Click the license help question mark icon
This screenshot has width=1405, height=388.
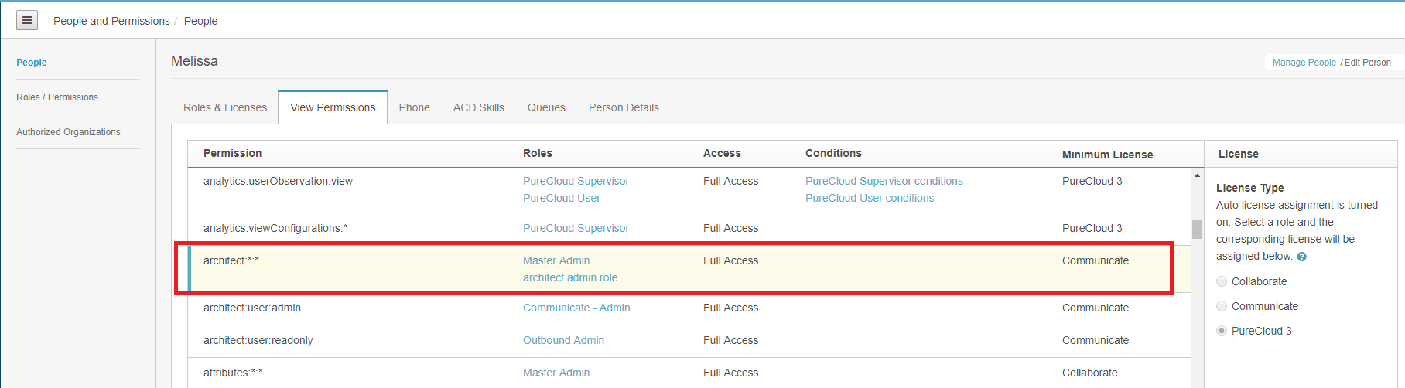(x=1301, y=257)
